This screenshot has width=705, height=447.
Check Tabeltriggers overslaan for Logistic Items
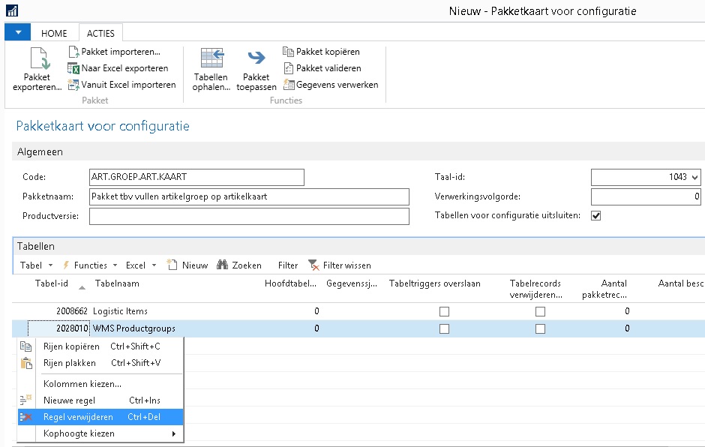coord(444,312)
